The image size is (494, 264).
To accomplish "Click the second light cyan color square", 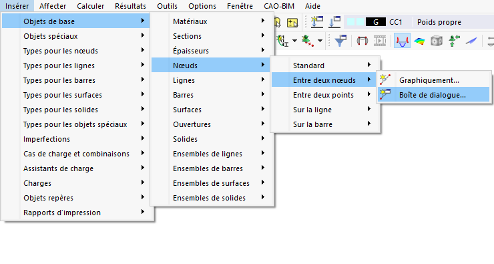I will [x=360, y=22].
